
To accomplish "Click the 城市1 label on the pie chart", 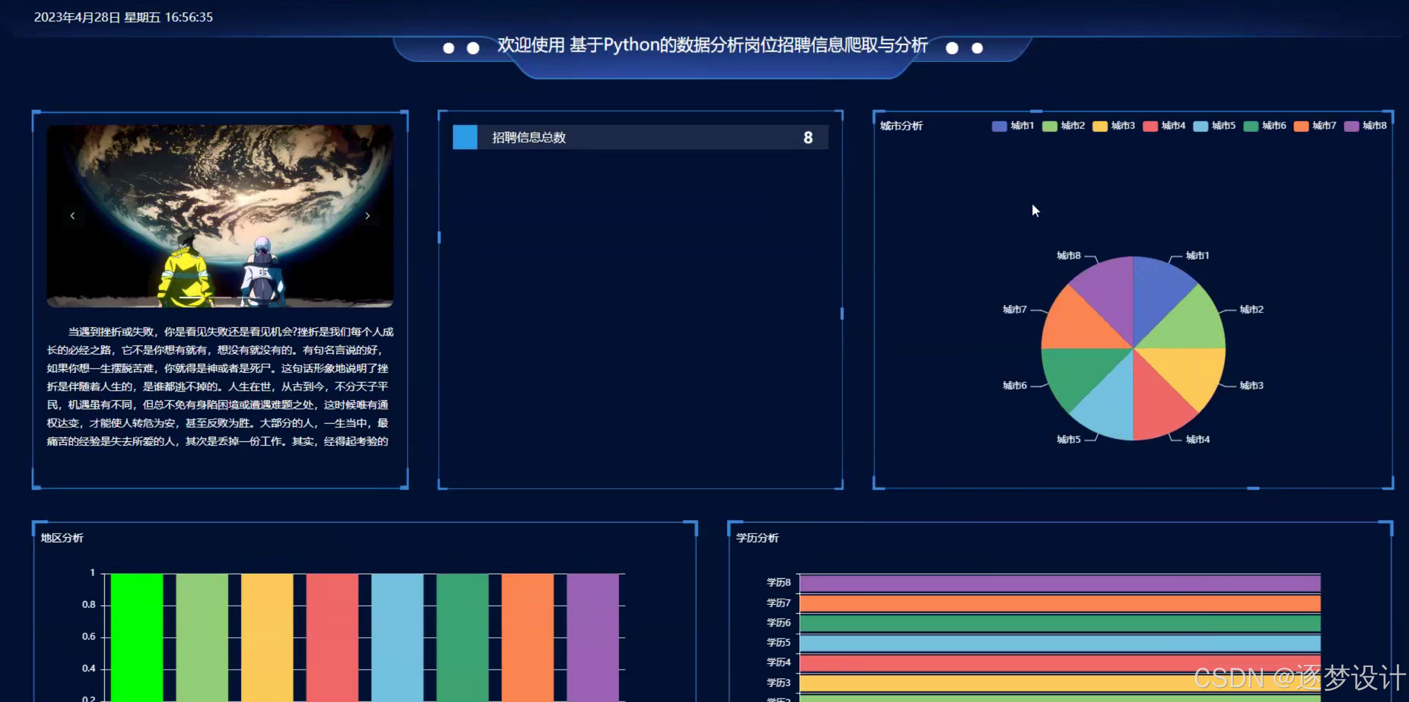I will [x=1197, y=256].
